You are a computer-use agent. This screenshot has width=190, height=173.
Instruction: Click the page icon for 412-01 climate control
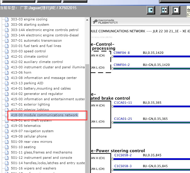7,56
